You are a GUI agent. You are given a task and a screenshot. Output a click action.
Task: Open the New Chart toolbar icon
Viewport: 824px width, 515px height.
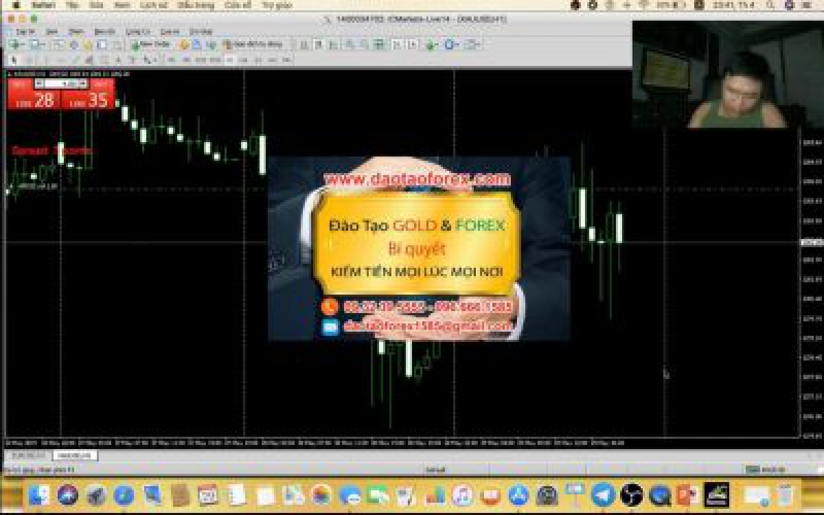(16, 44)
